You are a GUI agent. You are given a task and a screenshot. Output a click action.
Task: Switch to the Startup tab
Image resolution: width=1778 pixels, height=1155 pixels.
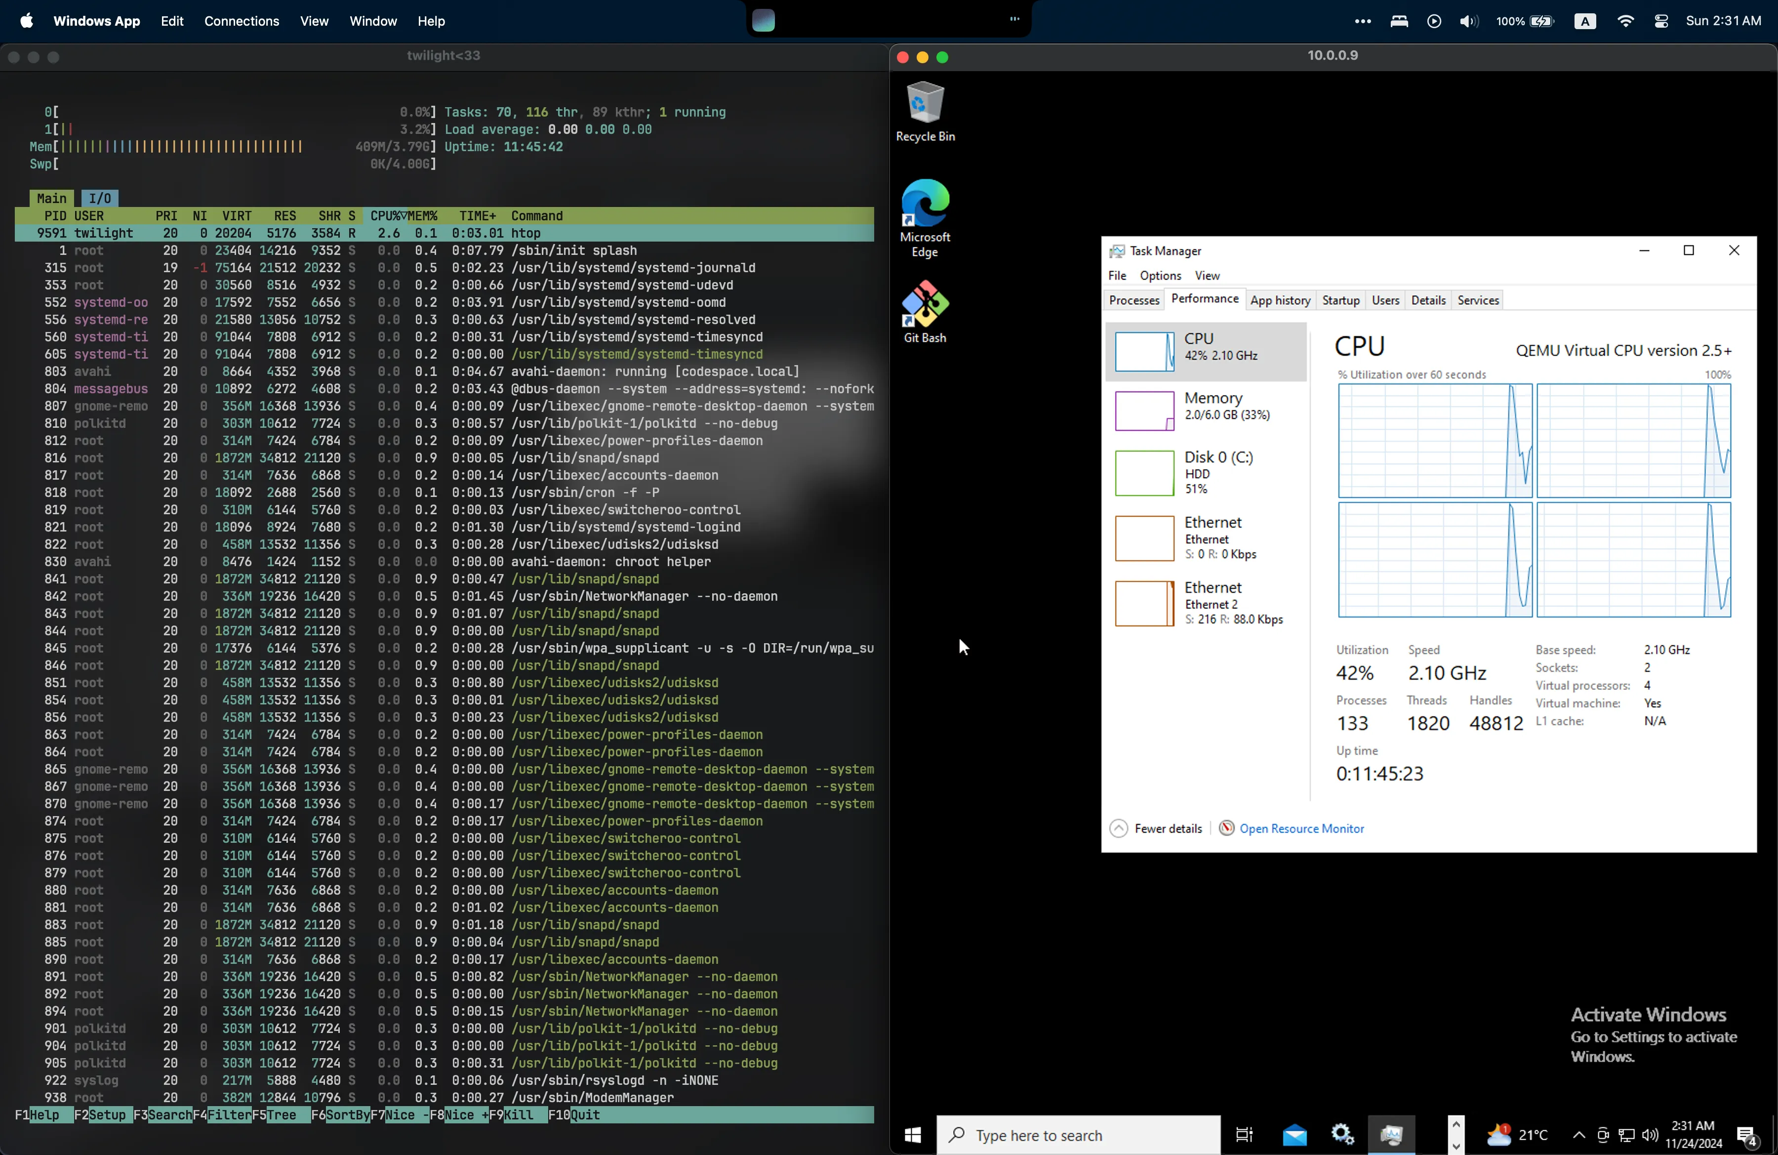point(1340,300)
